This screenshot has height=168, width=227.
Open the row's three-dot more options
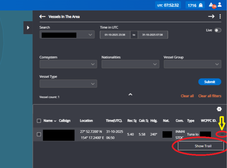(x=222, y=134)
